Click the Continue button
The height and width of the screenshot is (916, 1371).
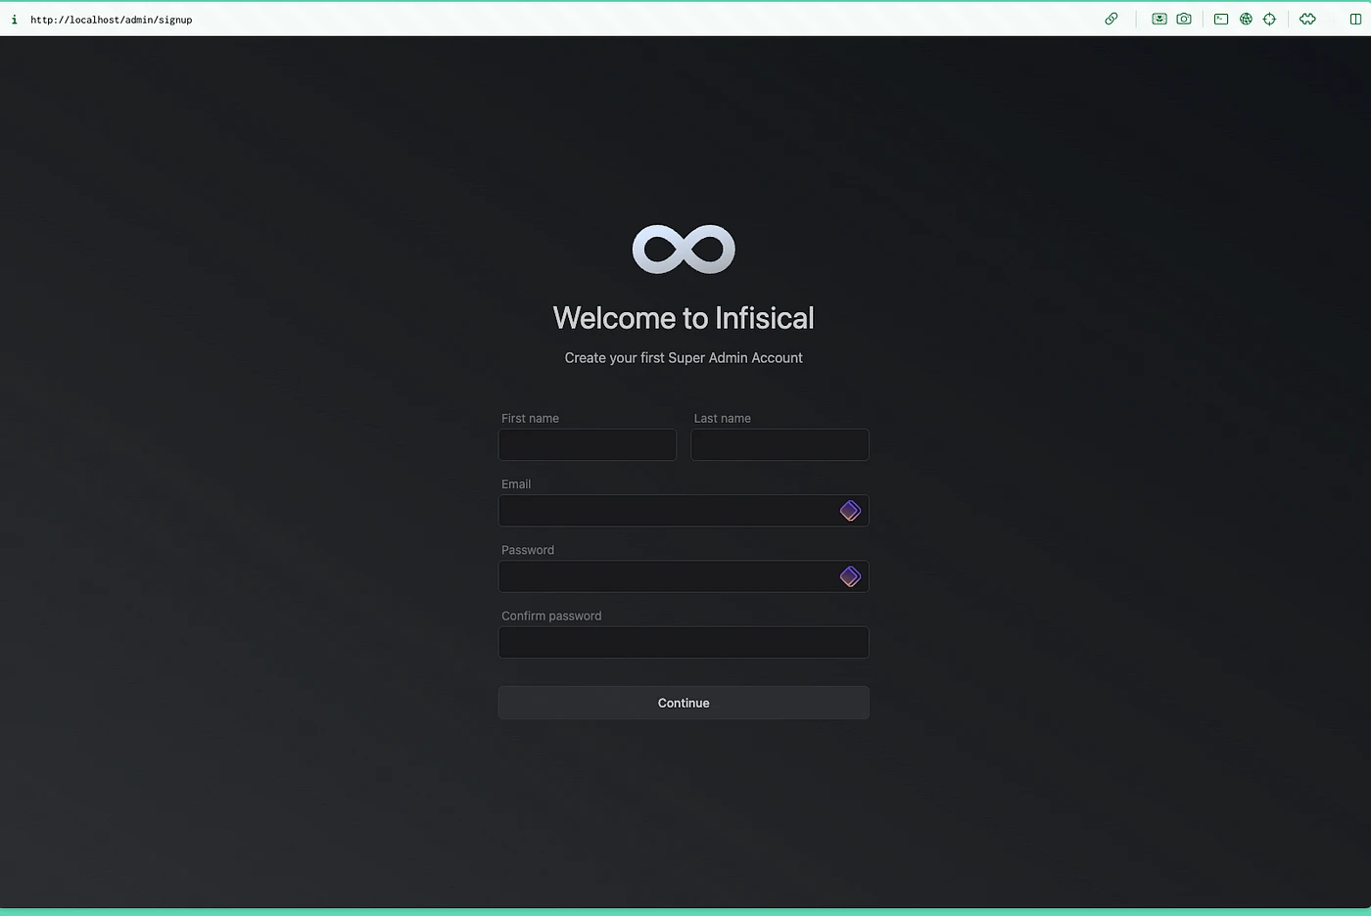tap(684, 703)
